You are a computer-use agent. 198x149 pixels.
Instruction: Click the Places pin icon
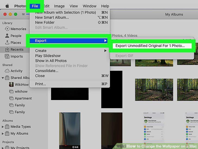point(7,43)
